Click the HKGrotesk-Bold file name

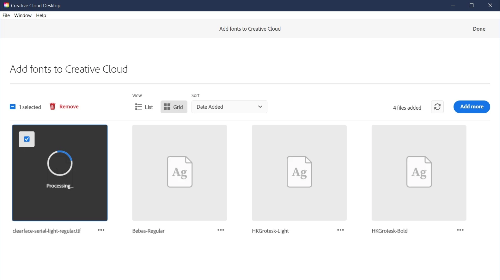coord(390,231)
